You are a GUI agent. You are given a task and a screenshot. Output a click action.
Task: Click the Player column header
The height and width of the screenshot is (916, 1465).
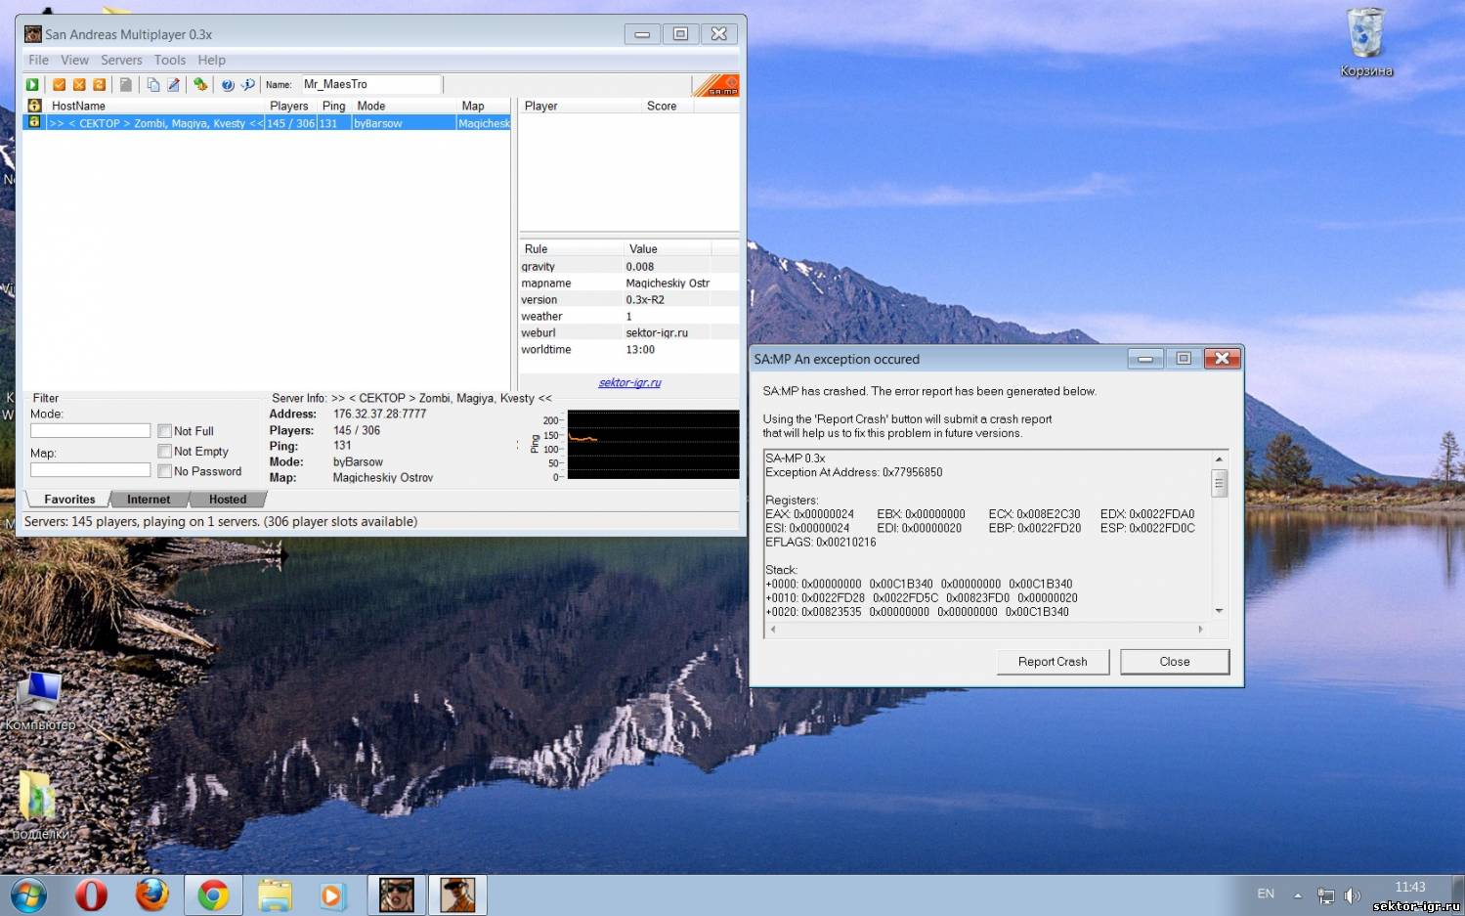[580, 106]
